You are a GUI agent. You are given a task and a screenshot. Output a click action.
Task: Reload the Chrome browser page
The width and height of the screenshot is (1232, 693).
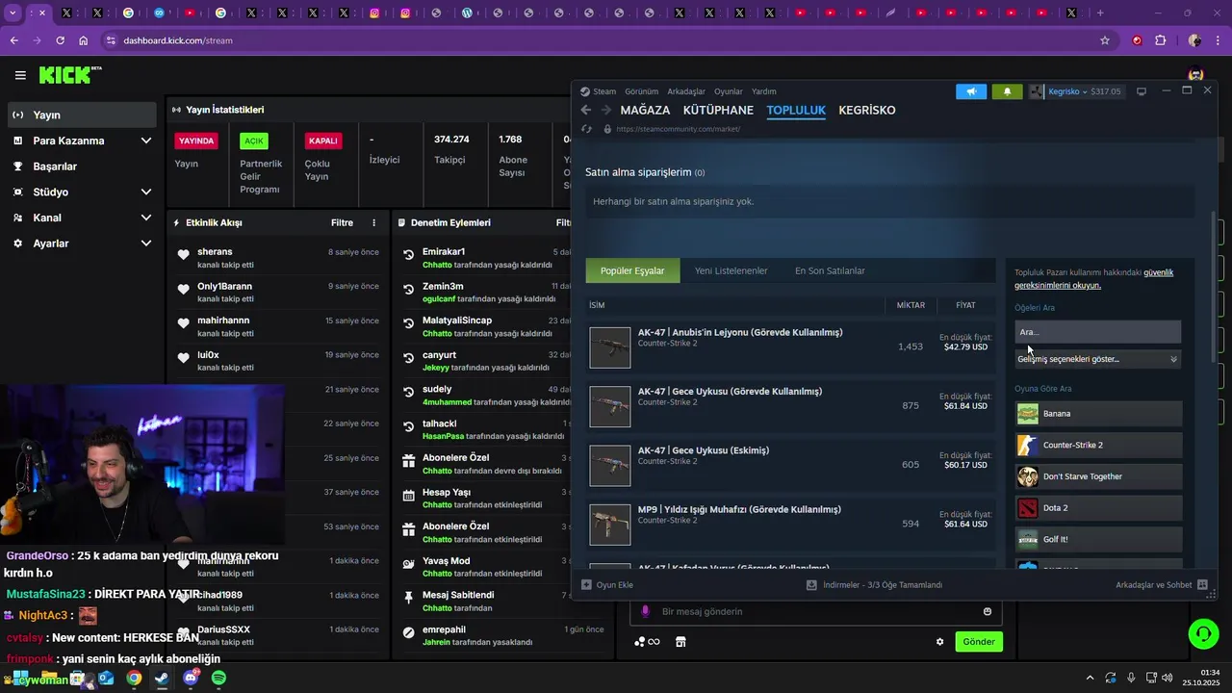click(60, 40)
